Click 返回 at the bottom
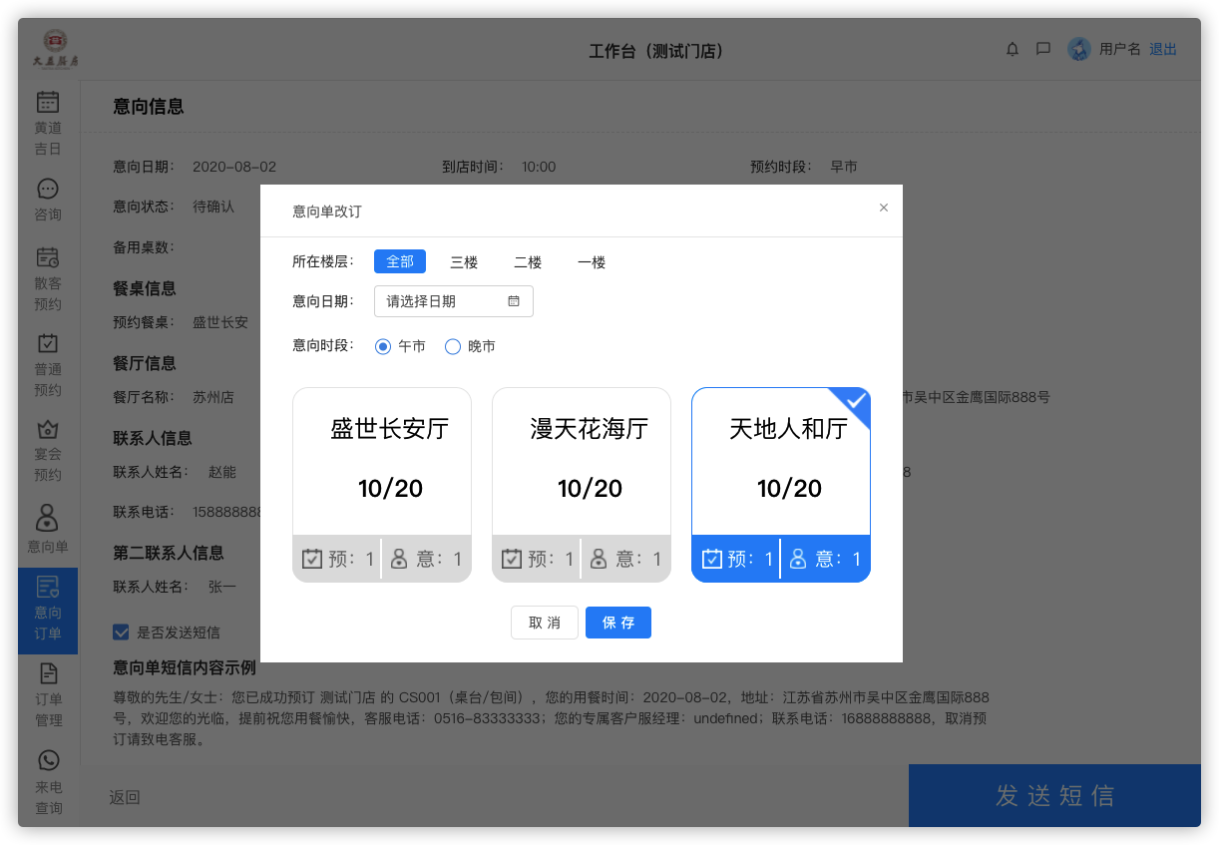 [x=125, y=797]
